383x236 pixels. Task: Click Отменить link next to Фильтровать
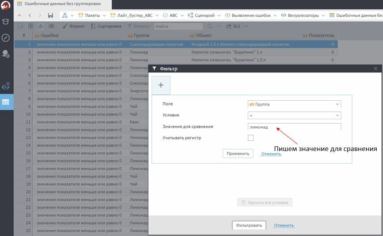click(x=284, y=225)
